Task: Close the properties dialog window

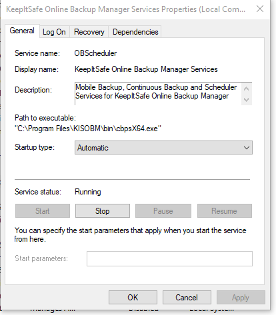Action: 260,9
